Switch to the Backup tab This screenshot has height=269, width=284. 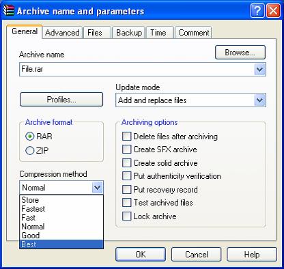click(129, 33)
